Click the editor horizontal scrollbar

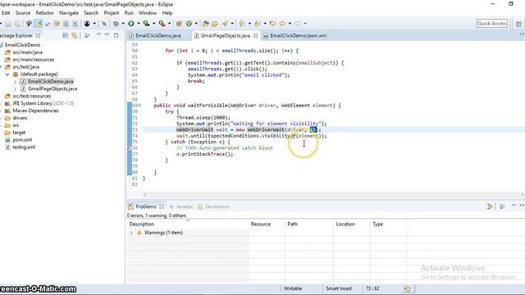[334, 194]
